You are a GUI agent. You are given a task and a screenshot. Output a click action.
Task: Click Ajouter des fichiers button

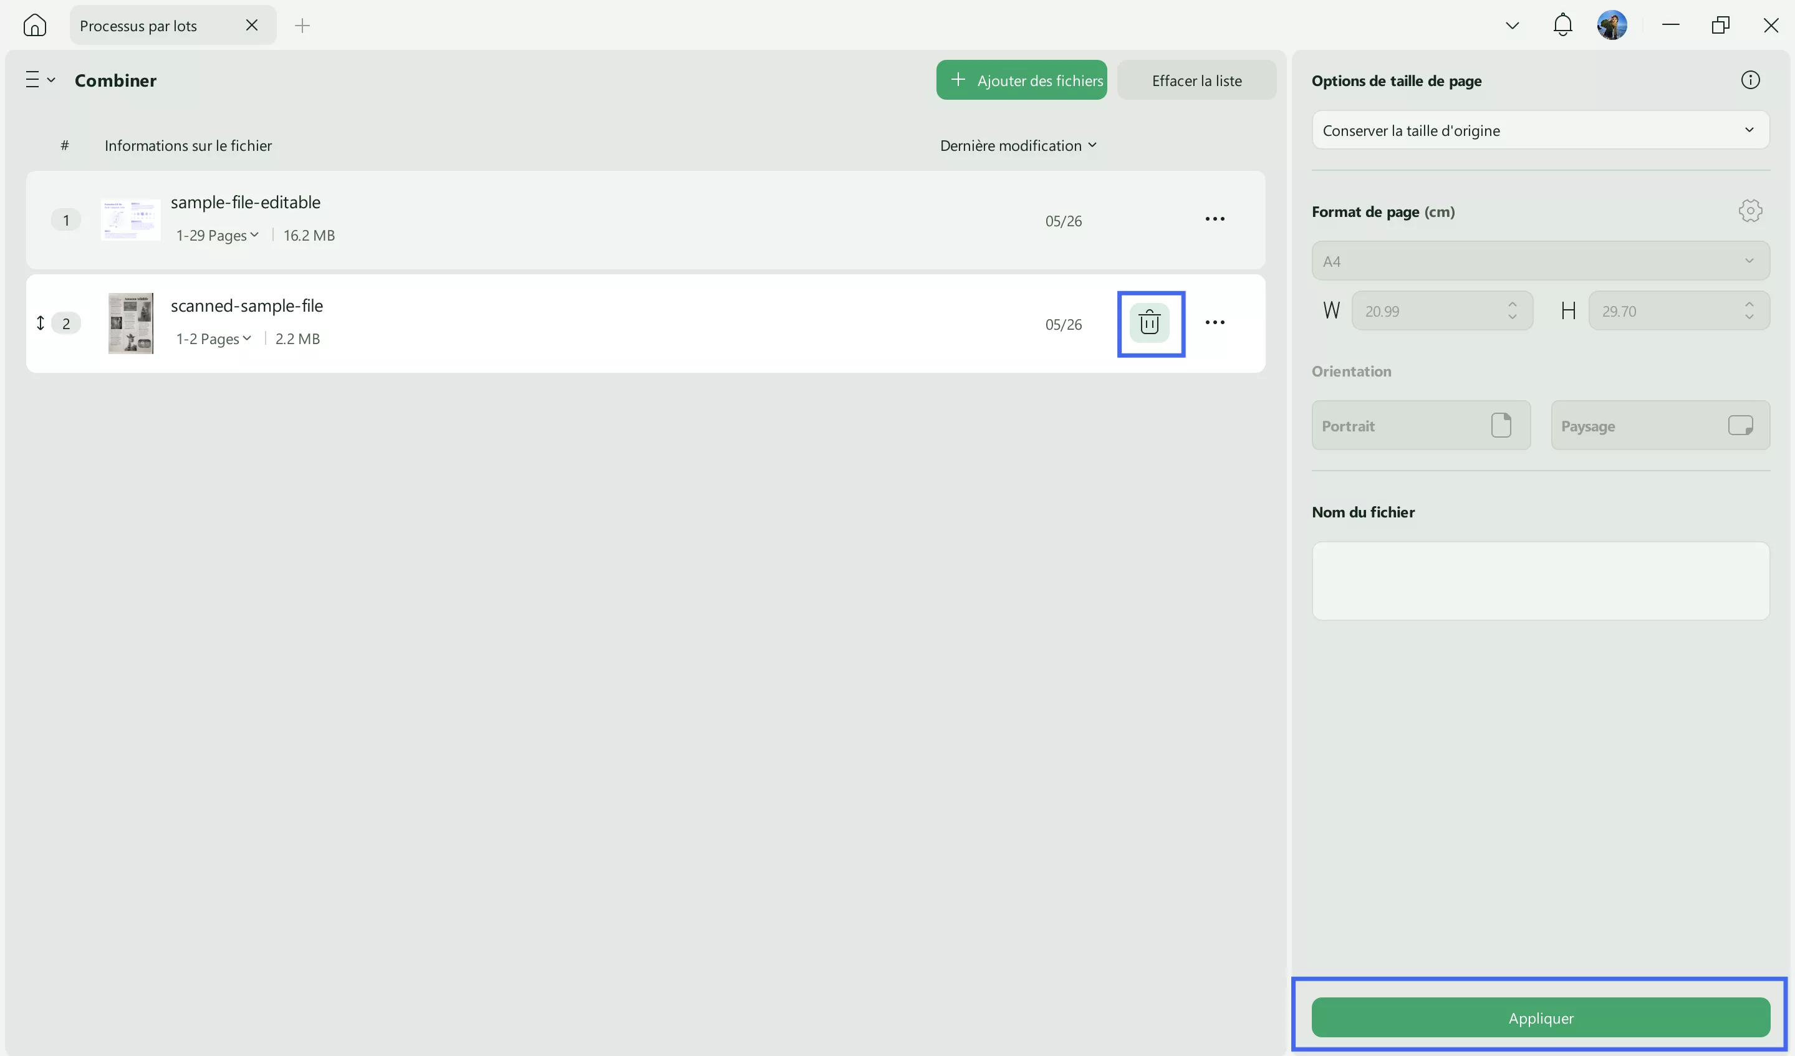click(1021, 80)
